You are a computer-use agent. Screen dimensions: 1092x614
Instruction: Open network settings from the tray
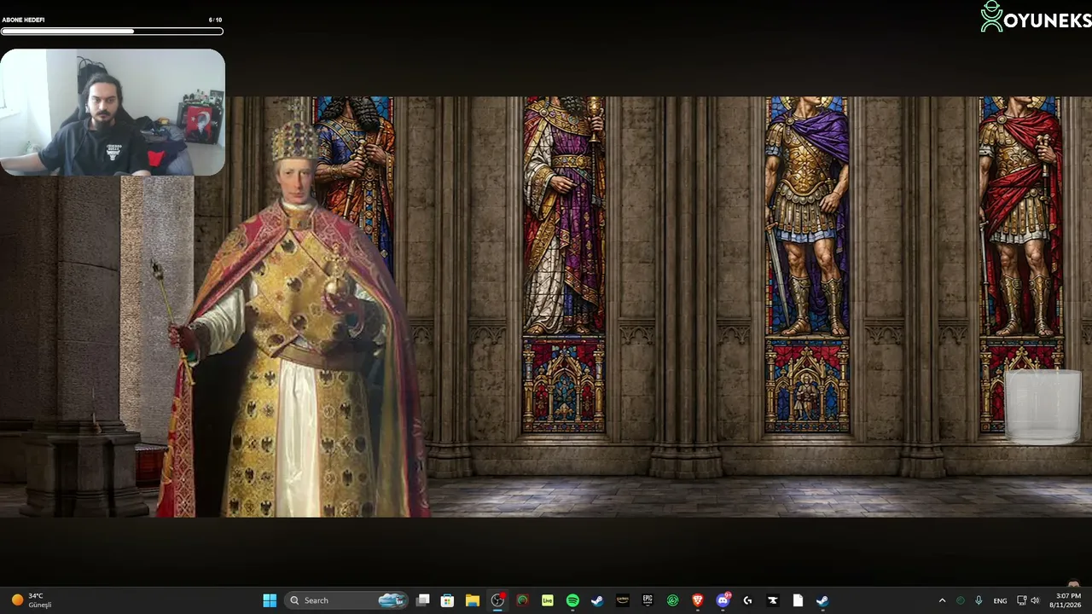(1021, 600)
